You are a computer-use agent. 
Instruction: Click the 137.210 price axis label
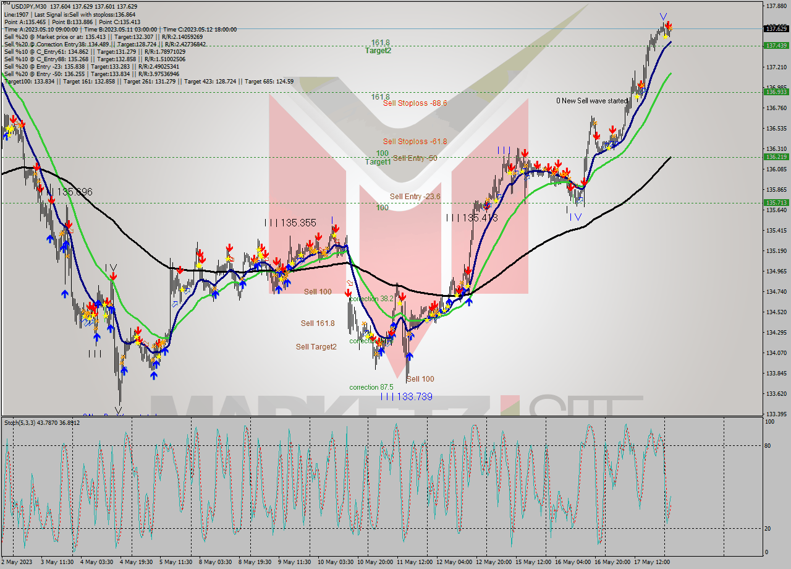click(776, 67)
